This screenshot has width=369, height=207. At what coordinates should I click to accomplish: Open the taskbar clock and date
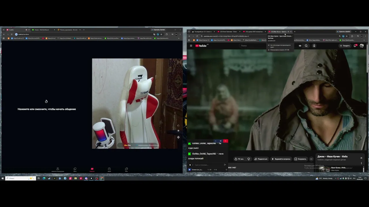359,178
